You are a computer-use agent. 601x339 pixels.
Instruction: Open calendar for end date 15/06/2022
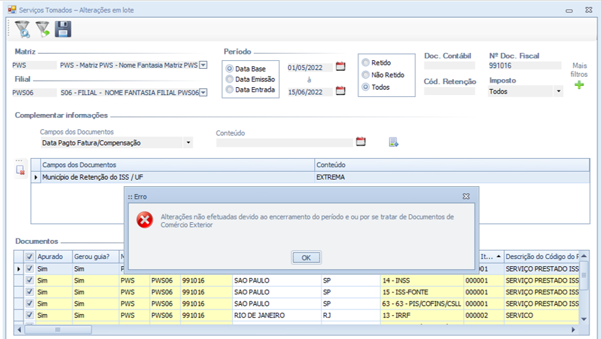340,91
